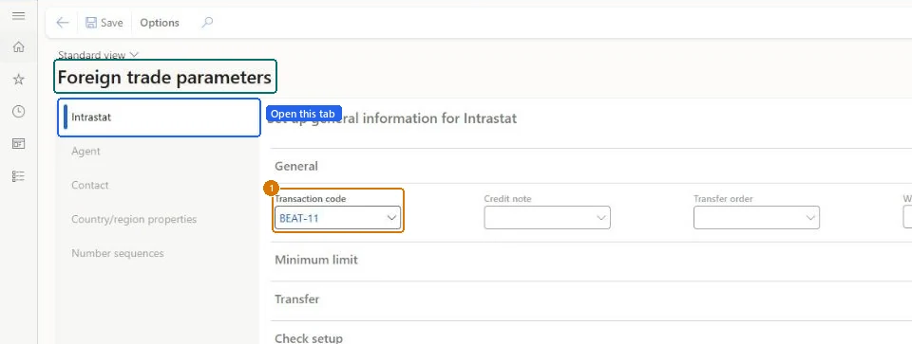The image size is (912, 344).
Task: Open Modules list icon in sidebar
Action: pyautogui.click(x=19, y=176)
